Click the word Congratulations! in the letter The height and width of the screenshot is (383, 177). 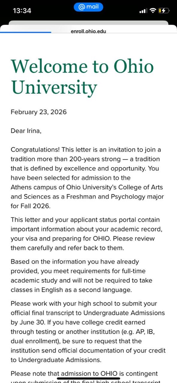pos(35,149)
